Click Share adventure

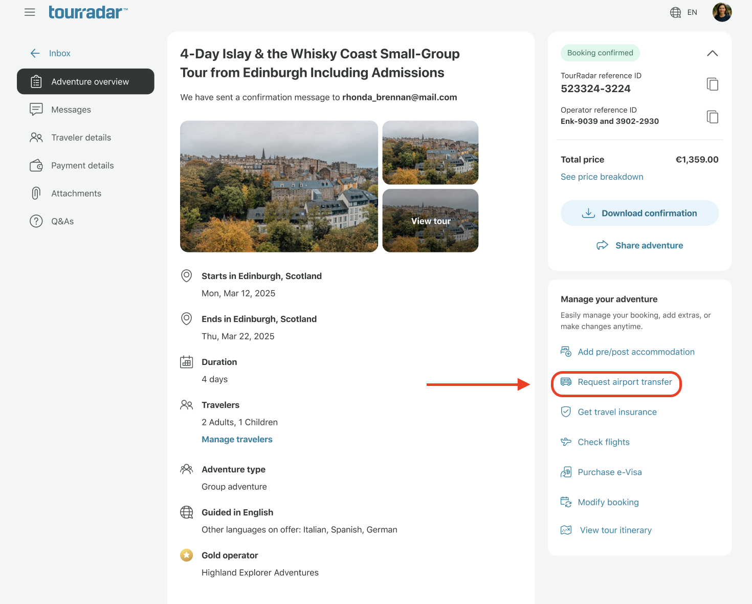tap(639, 245)
